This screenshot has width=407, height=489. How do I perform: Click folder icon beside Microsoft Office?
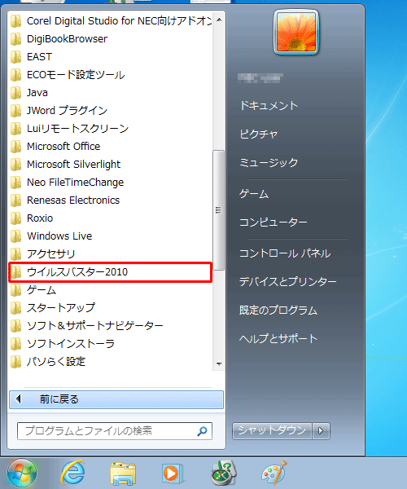pyautogui.click(x=15, y=146)
